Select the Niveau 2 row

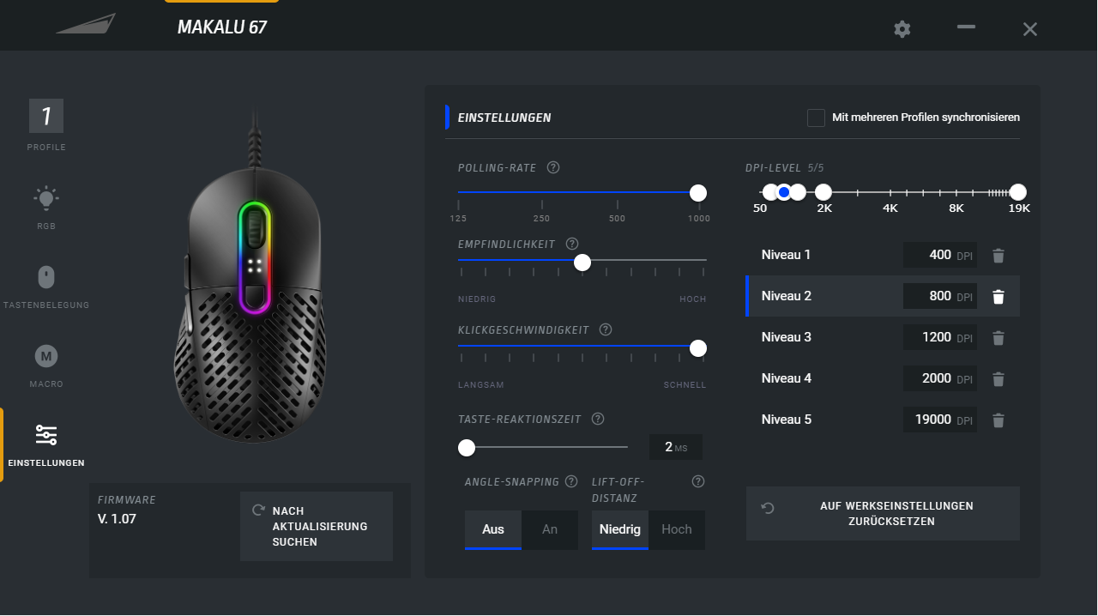click(883, 296)
